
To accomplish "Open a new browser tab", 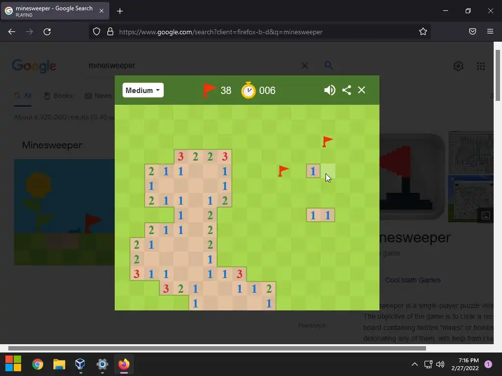I will 120,11.
